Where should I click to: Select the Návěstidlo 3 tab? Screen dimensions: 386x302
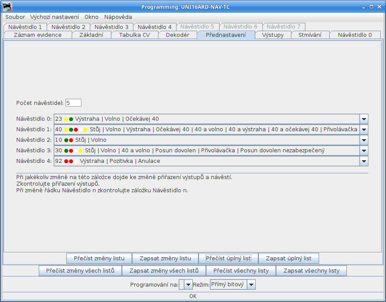112,27
